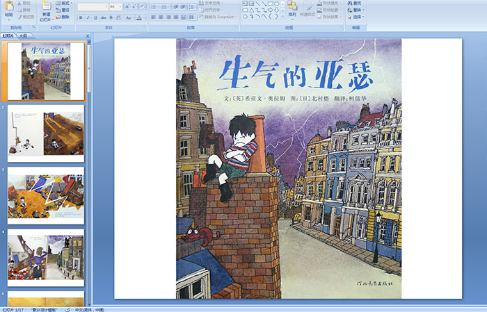Select the Oval shape in gallery
487x312 pixels.
point(276,3)
